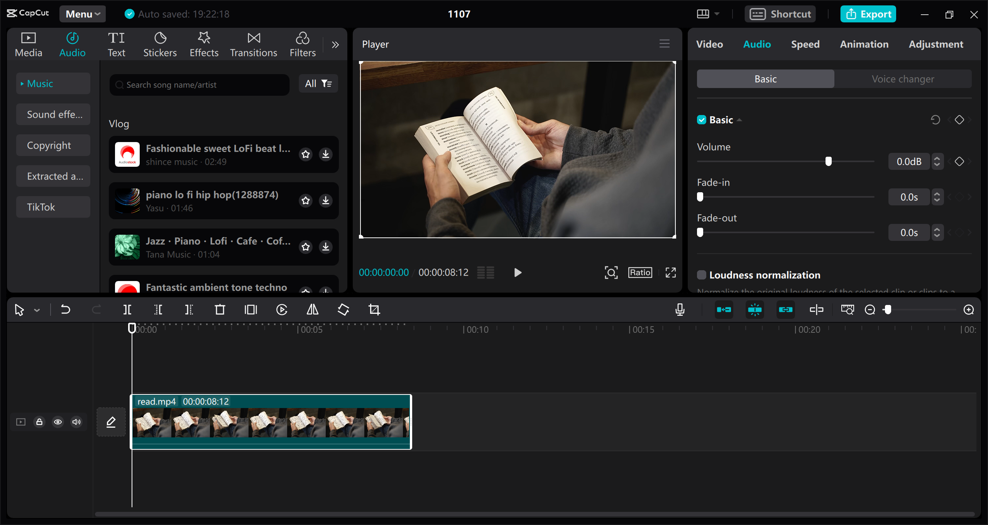The image size is (988, 525).
Task: Enable the Loudness normalization checkbox
Action: point(702,275)
